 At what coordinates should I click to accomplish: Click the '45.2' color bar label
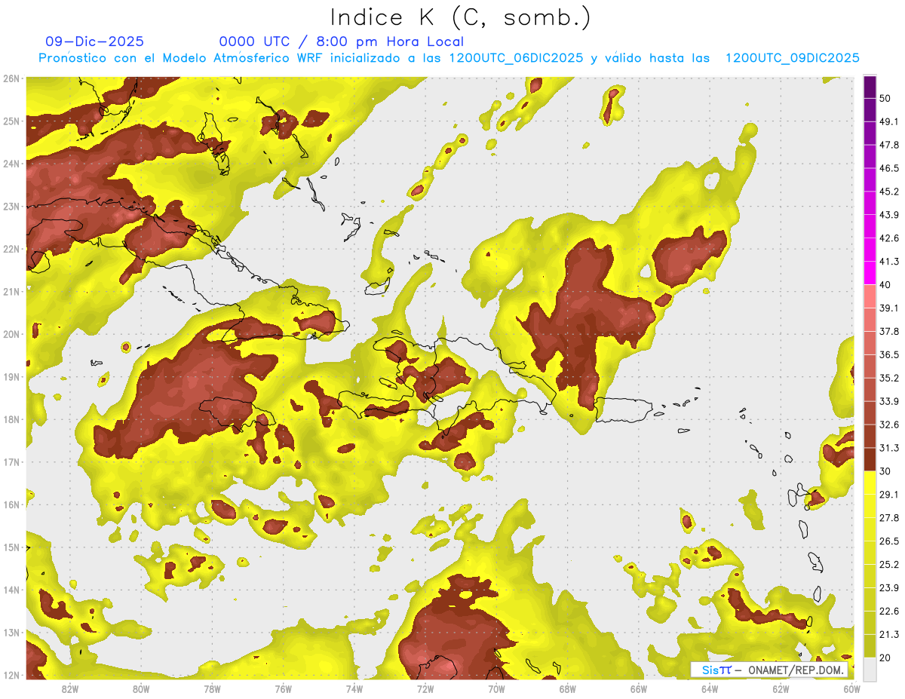(x=889, y=192)
